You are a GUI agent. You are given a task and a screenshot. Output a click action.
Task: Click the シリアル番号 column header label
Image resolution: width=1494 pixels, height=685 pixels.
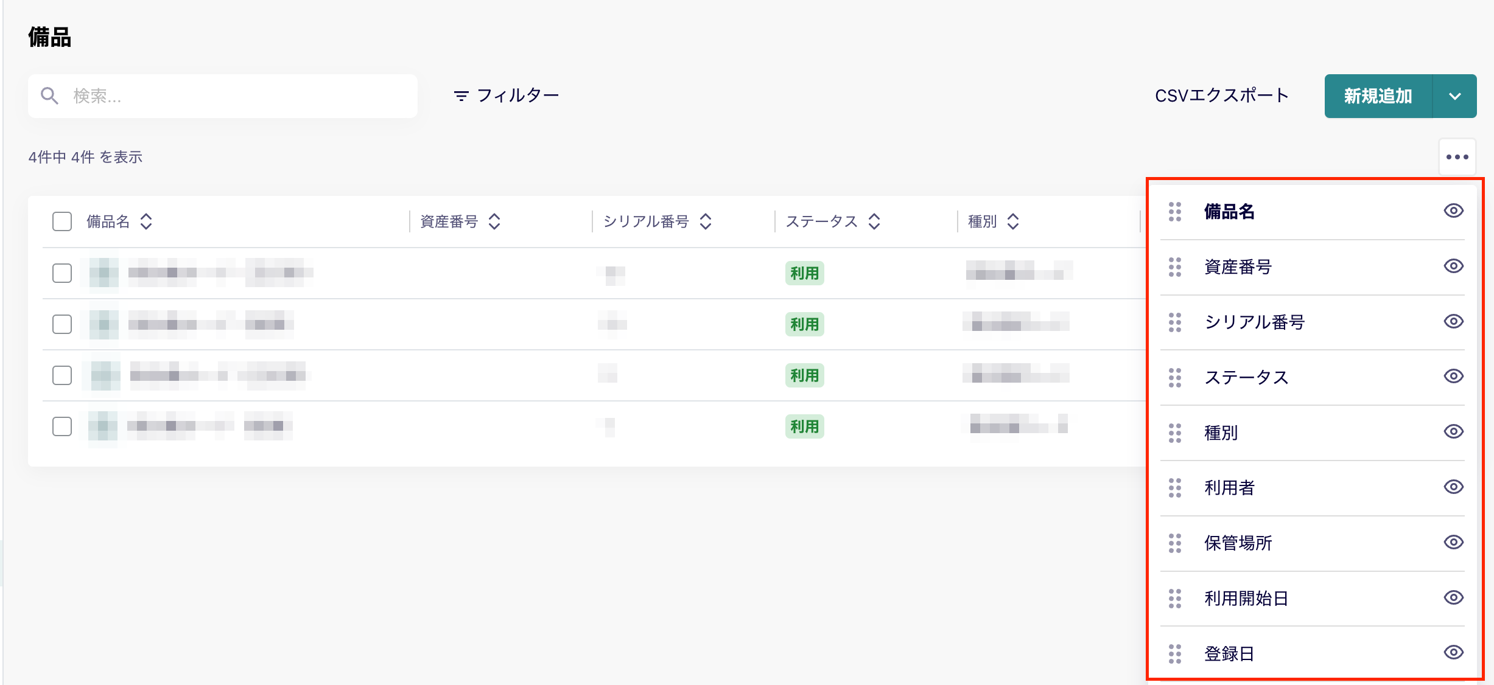click(646, 221)
